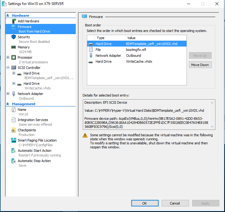Click the OK button
Viewport: 225px width, 212px height.
coord(144,203)
